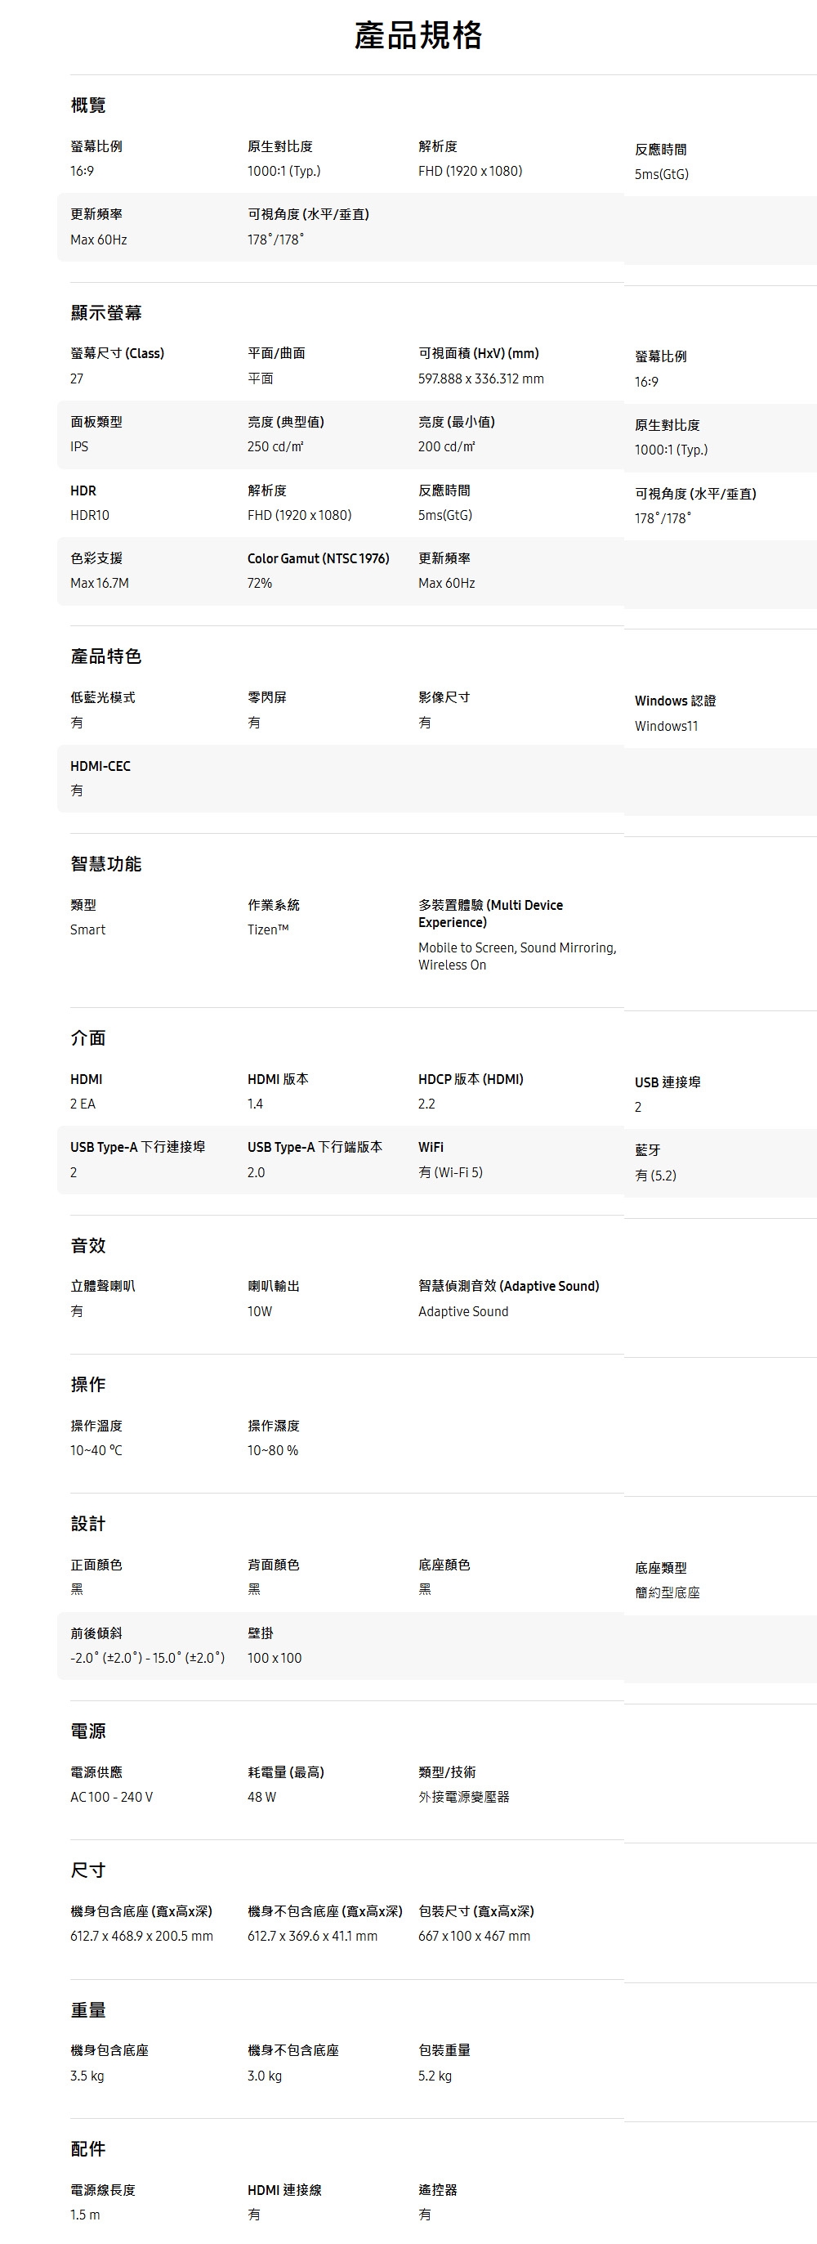Select the 概覽 section heading
The width and height of the screenshot is (817, 2244).
coord(88,105)
